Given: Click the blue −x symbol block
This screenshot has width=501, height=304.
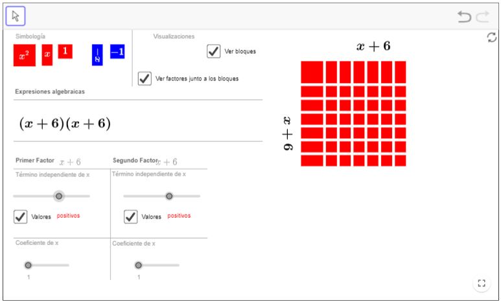Looking at the screenshot, I should [x=97, y=55].
